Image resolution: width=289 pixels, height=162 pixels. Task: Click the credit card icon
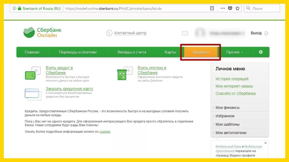coord(33,94)
